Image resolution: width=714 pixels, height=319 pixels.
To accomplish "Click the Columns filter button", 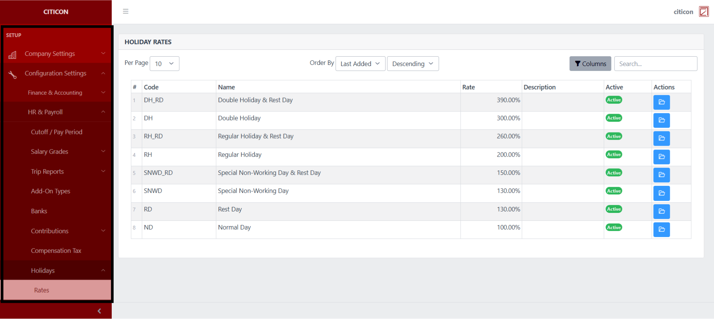I will click(x=590, y=64).
